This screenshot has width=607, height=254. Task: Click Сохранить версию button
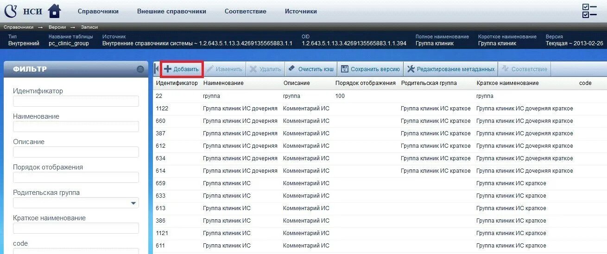370,69
